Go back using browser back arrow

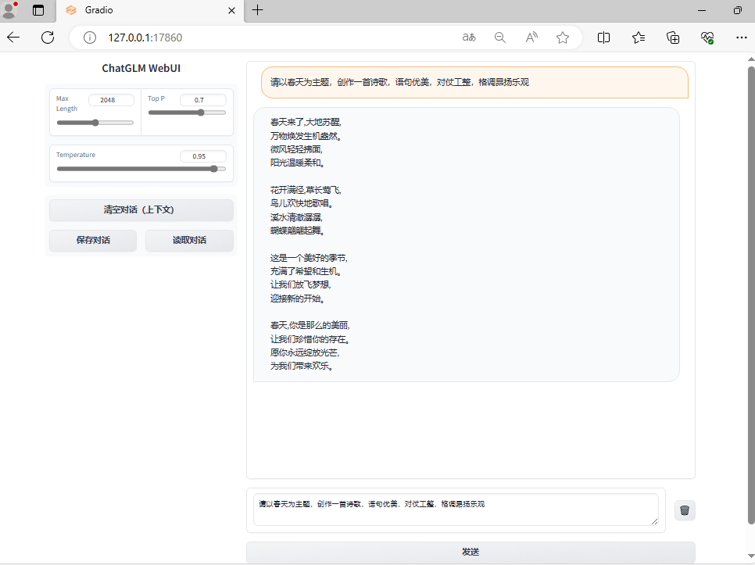pyautogui.click(x=13, y=38)
